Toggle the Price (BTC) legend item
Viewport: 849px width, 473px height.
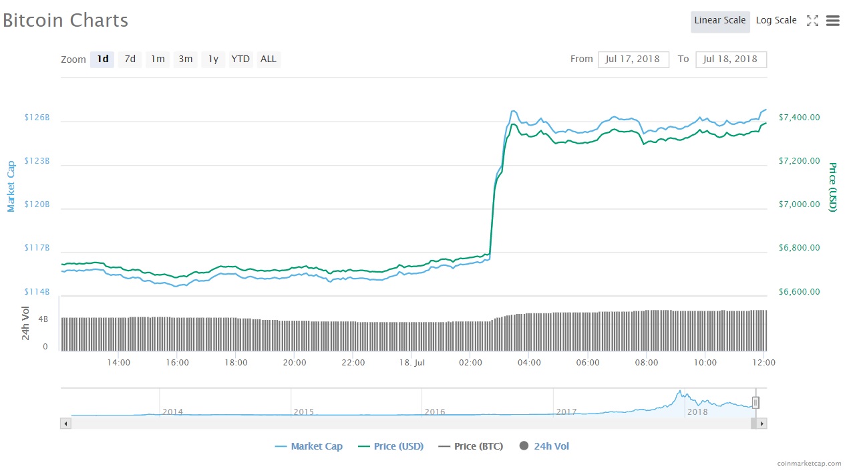click(x=471, y=446)
